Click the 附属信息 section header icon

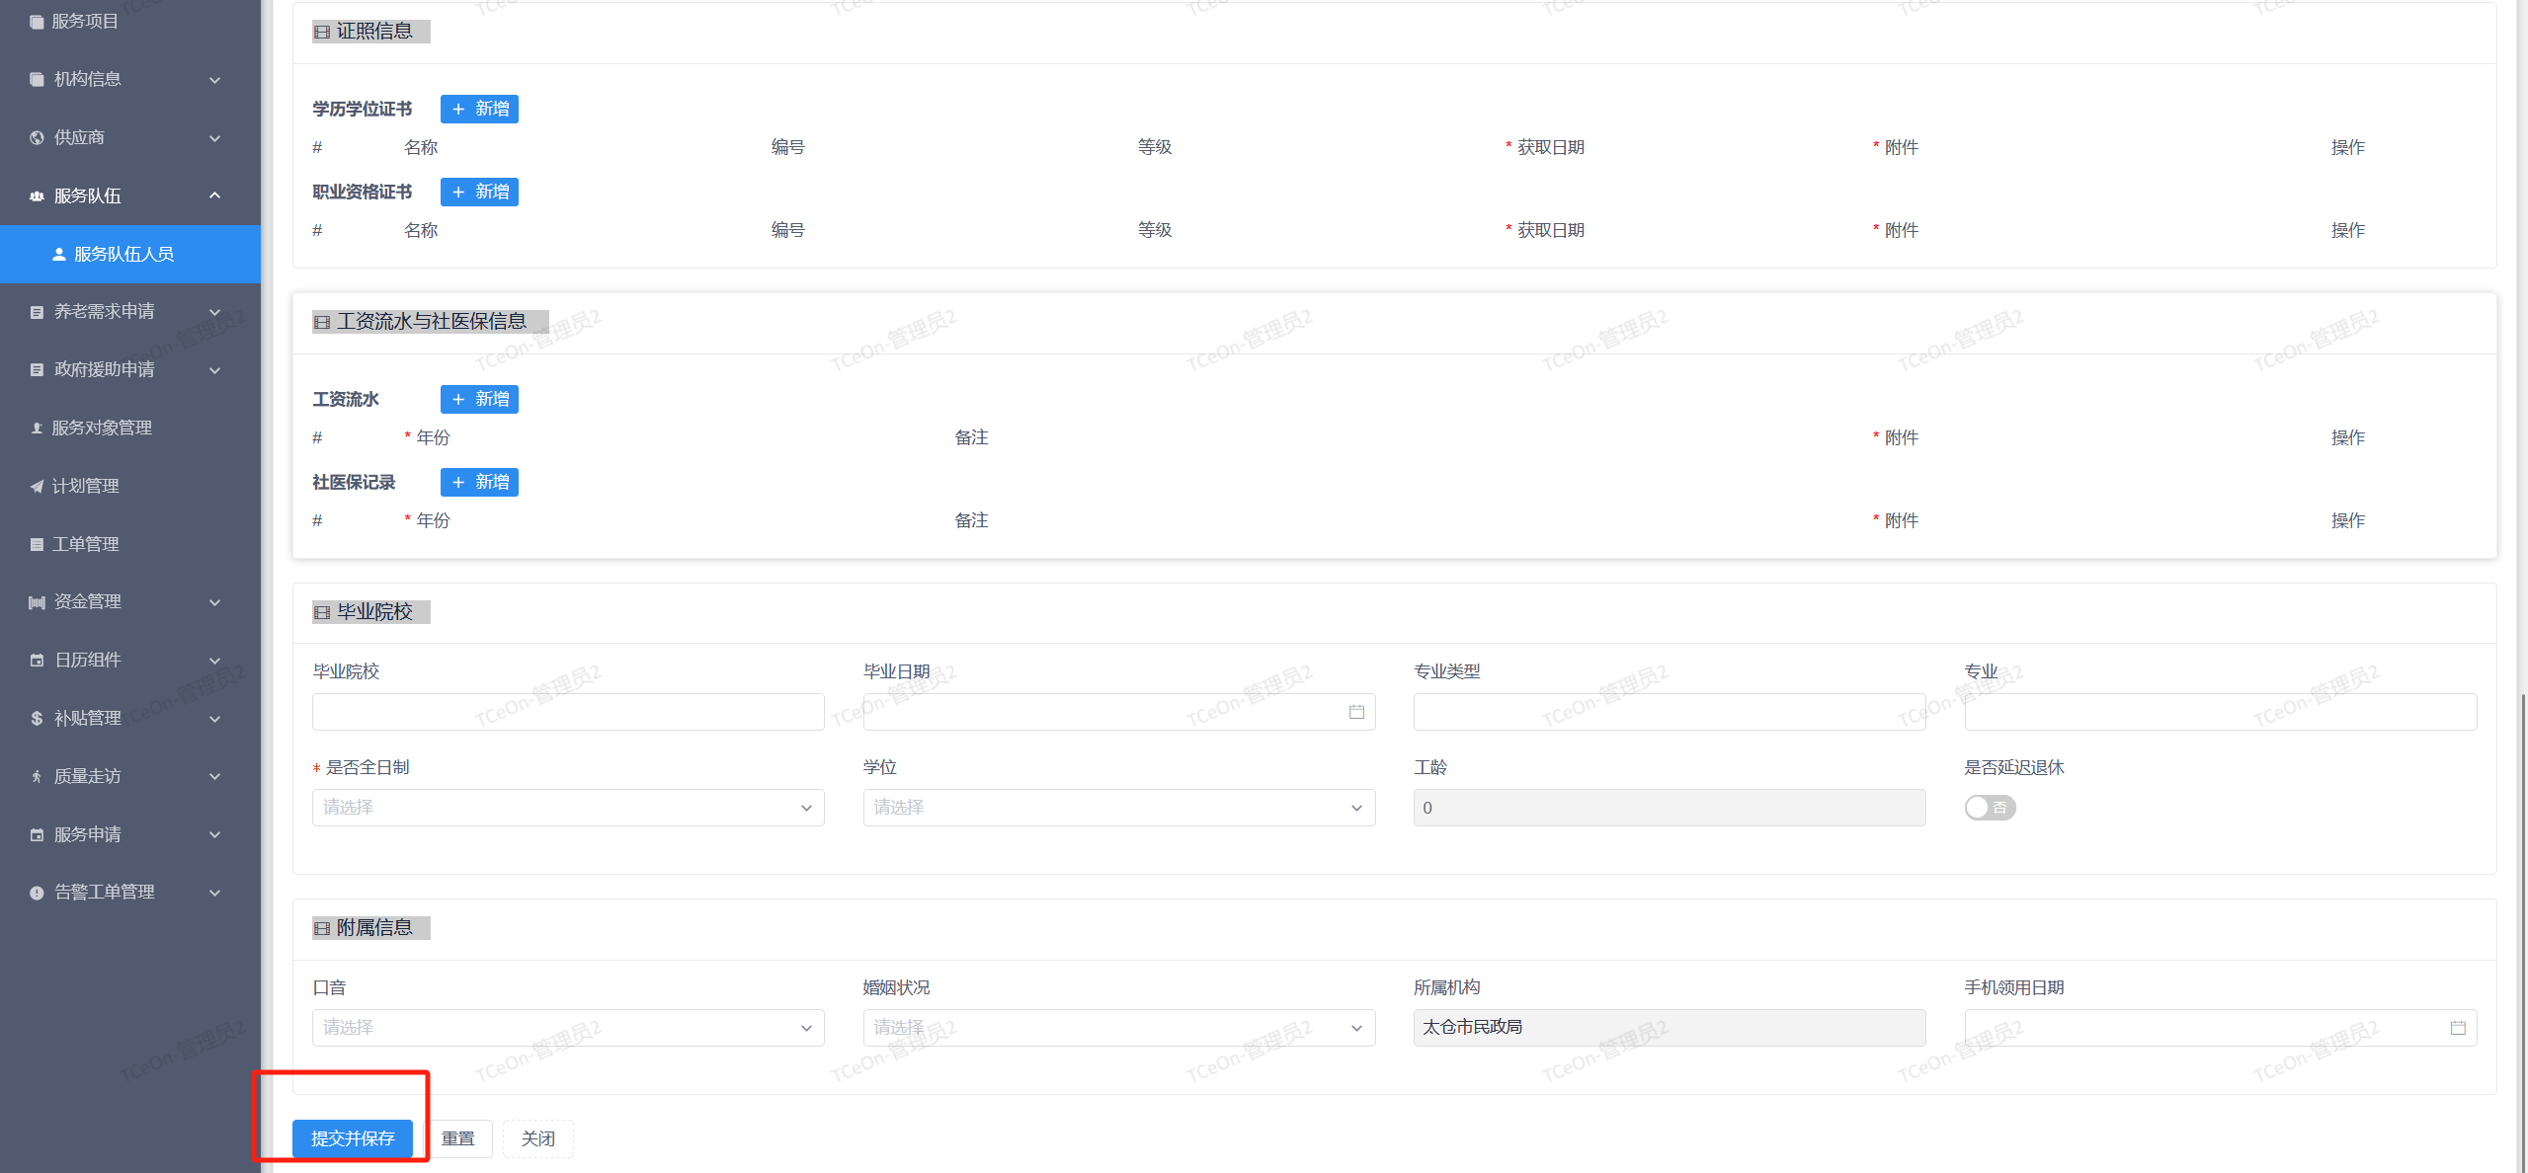click(x=322, y=928)
